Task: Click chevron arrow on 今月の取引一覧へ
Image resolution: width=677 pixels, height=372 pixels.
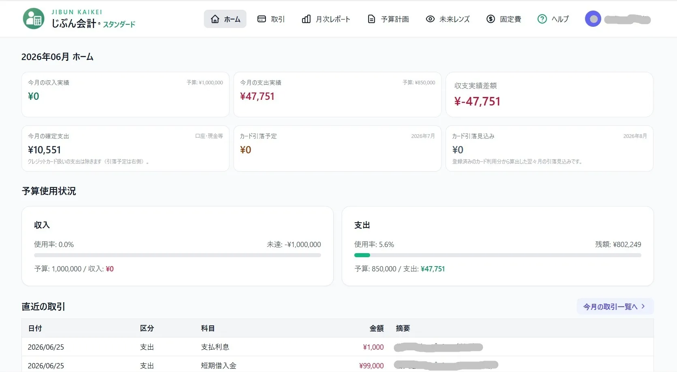Action: pos(643,306)
